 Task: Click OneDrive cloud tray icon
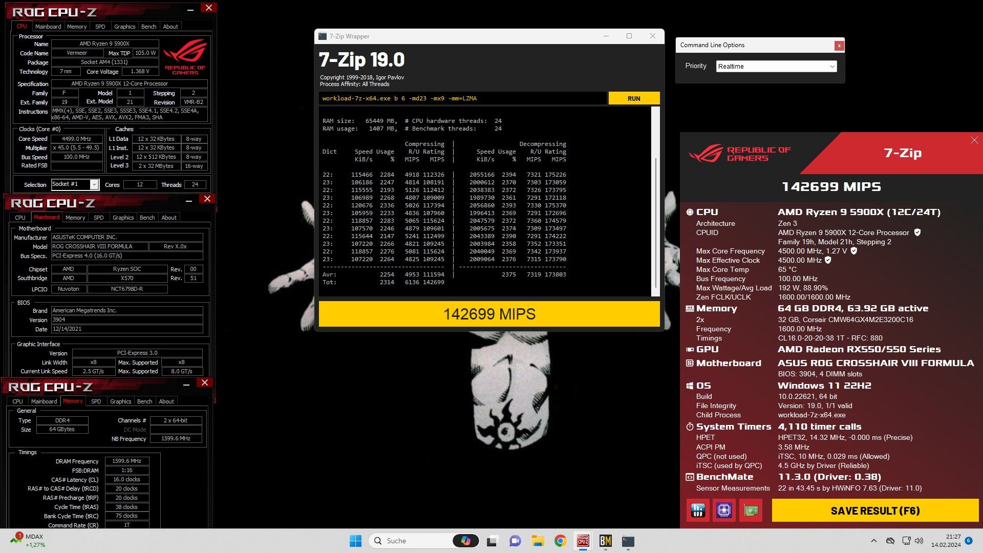pyautogui.click(x=890, y=541)
